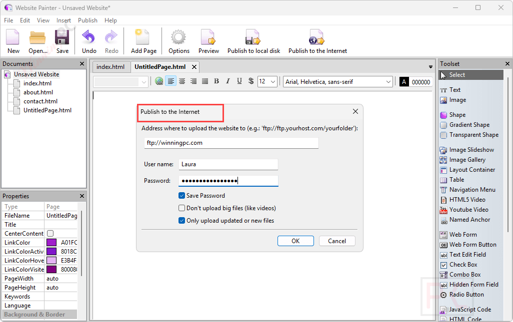
Task: Align text right
Action: tap(193, 81)
